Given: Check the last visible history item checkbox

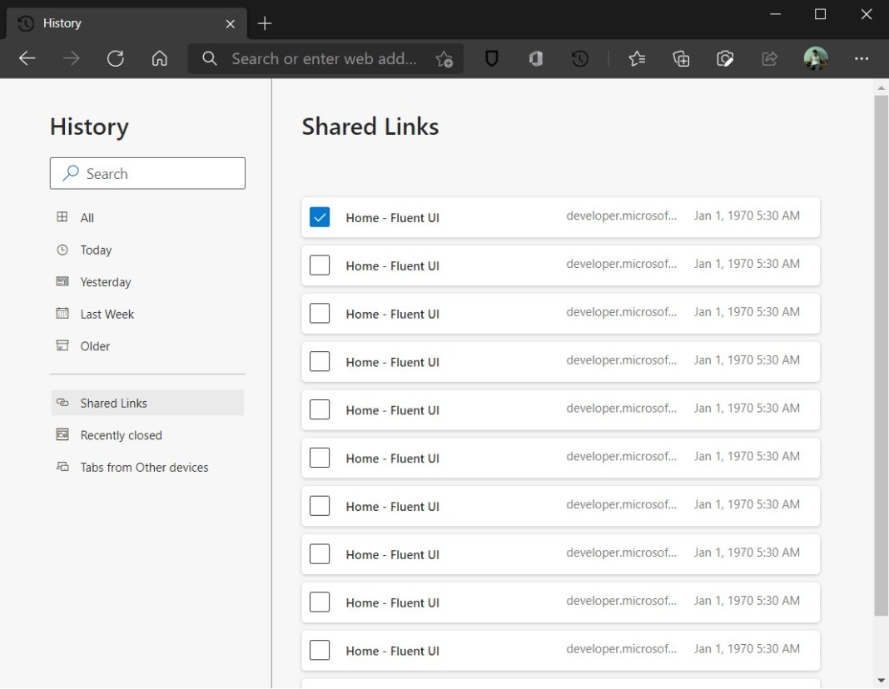Looking at the screenshot, I should [x=320, y=650].
